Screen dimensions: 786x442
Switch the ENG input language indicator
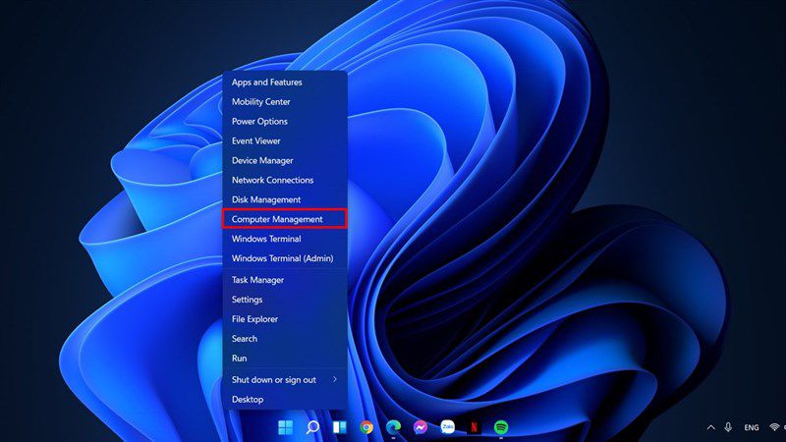pyautogui.click(x=751, y=427)
